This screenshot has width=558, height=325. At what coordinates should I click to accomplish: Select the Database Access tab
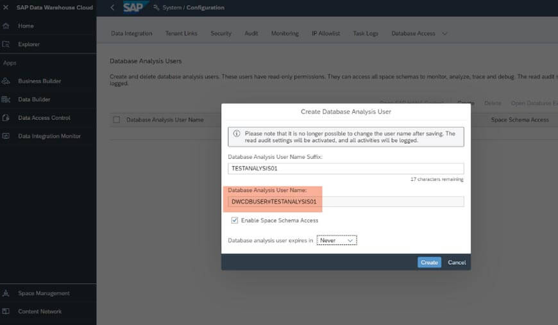[413, 33]
